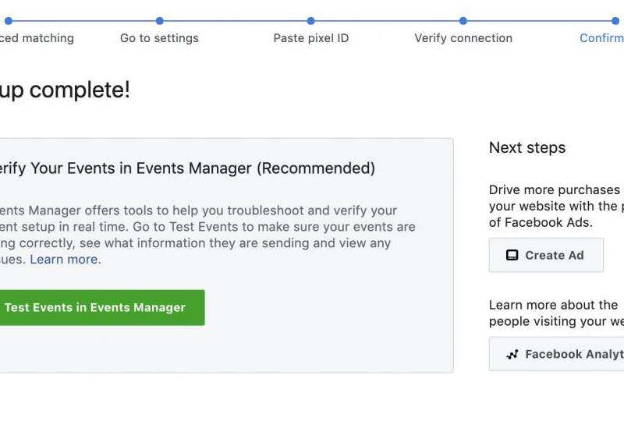Select the Paste pixel ID step label
Viewport: 624px width, 435px height.
click(310, 38)
